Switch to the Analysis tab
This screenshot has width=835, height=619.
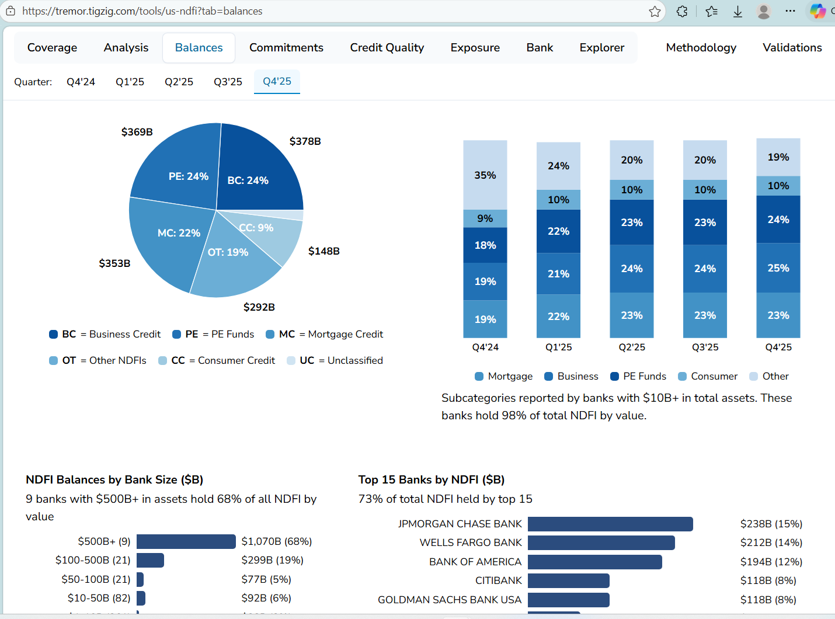126,48
